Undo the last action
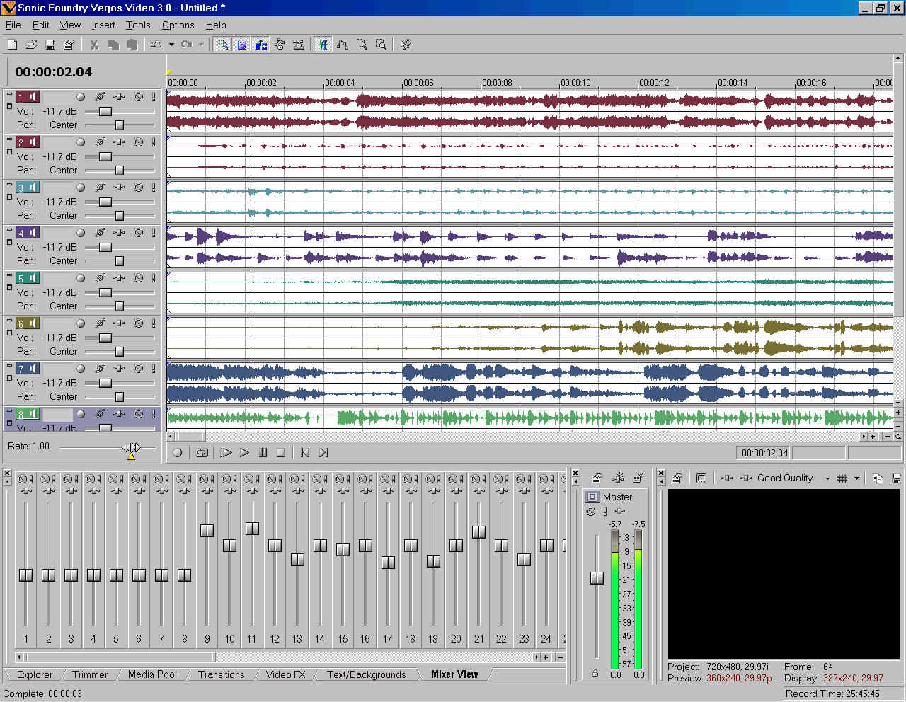Viewport: 906px width, 702px height. pyautogui.click(x=156, y=45)
